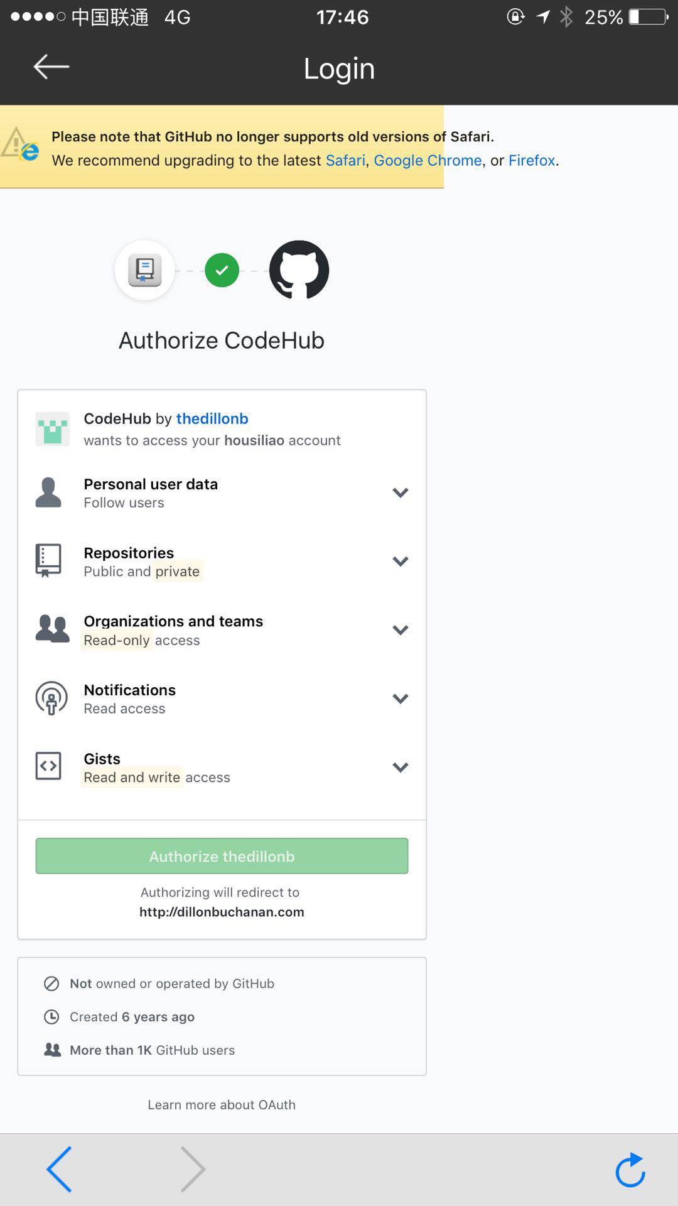Tap the browser refresh icon

630,1169
